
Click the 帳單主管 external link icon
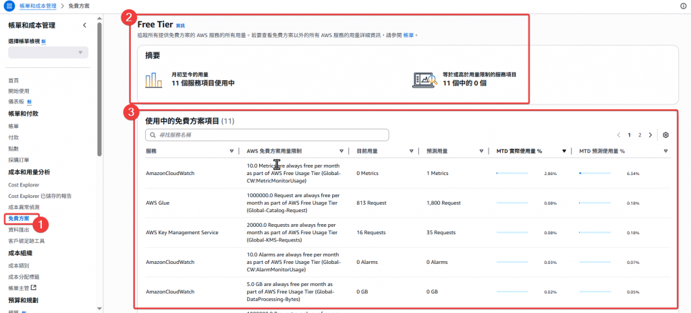pos(34,287)
